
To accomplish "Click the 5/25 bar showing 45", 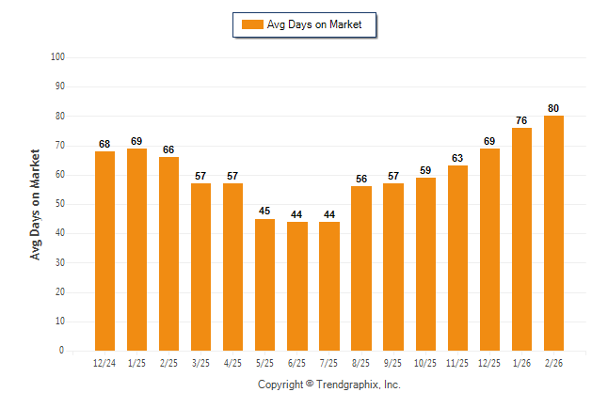I will [x=264, y=285].
